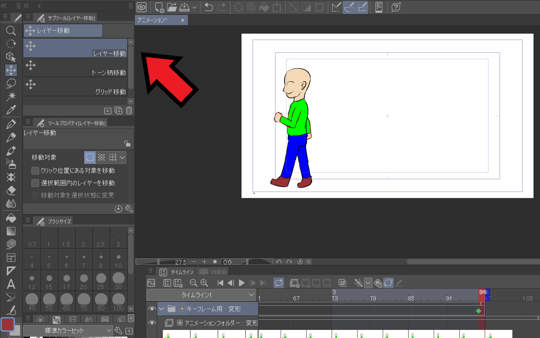Select the Magnifier zoom tool
This screenshot has height=338, width=540.
click(x=11, y=30)
